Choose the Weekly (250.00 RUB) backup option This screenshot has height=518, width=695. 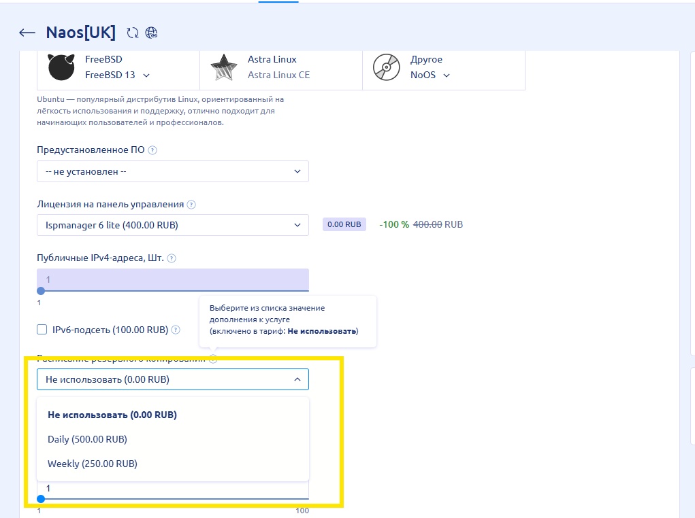click(93, 464)
